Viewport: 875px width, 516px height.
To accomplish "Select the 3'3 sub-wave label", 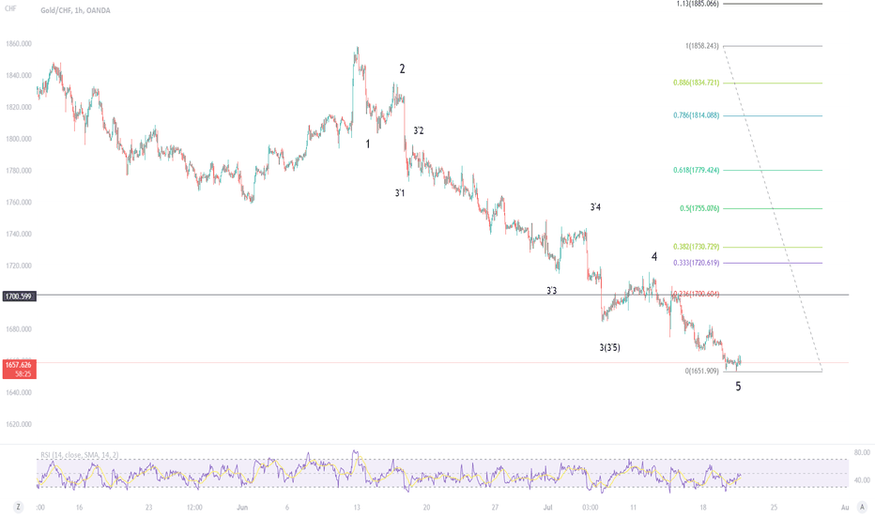I will pos(551,291).
